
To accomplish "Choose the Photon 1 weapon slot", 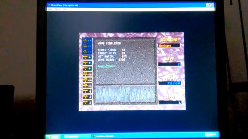I will coord(87,69).
